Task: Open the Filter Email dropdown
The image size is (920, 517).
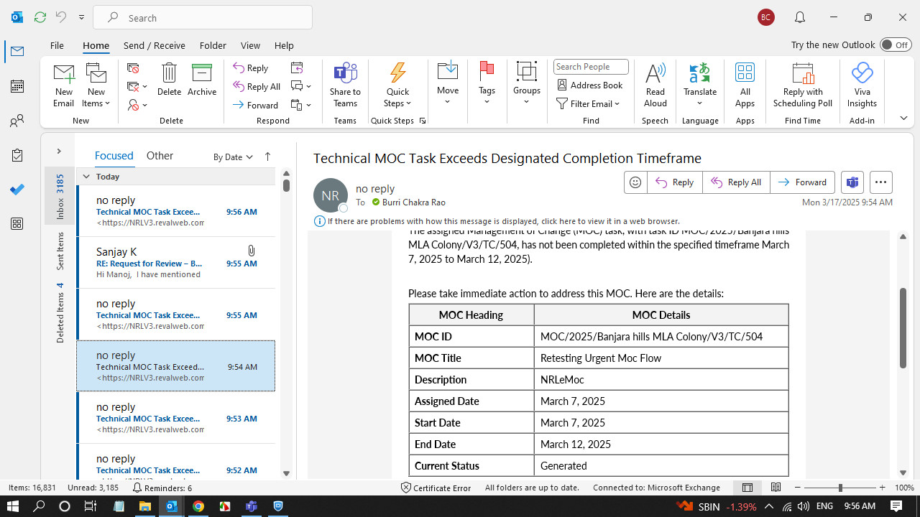Action: (x=588, y=103)
